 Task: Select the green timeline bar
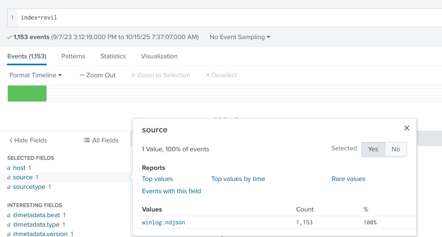click(x=27, y=94)
